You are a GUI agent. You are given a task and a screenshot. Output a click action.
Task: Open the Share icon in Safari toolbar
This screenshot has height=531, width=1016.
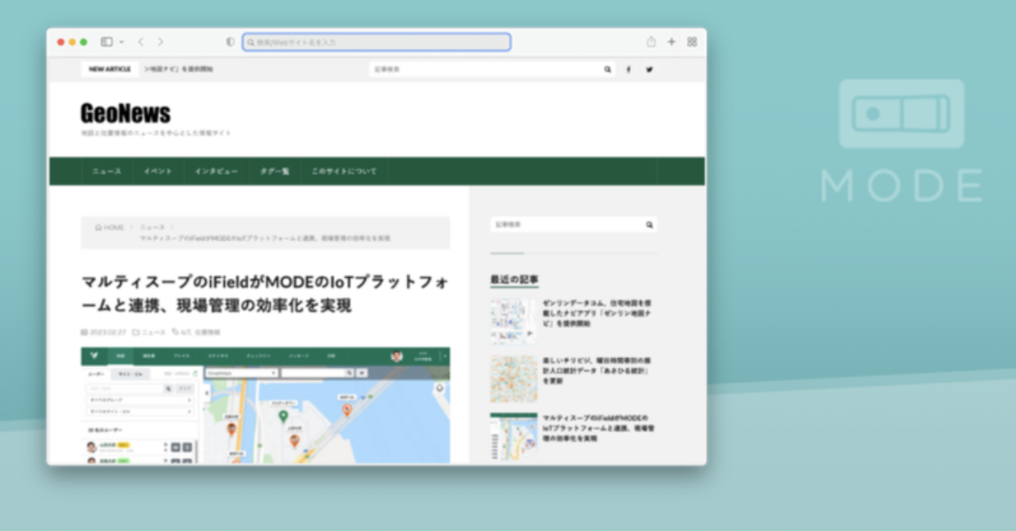tap(651, 42)
